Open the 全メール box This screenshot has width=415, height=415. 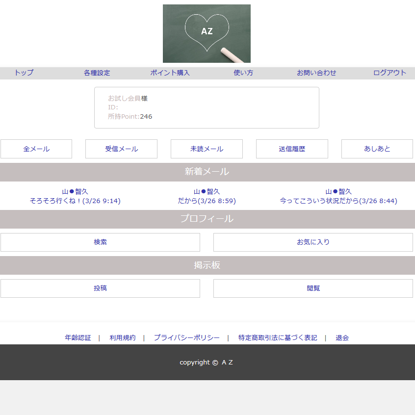36,149
